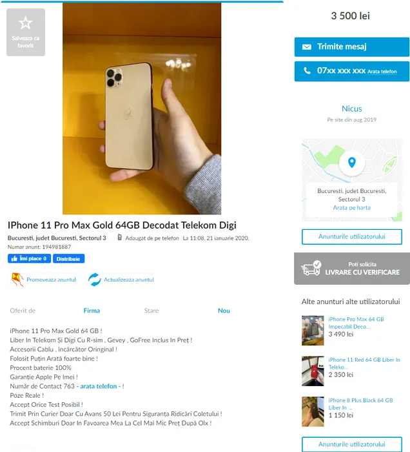Click the map location pin icon
This screenshot has height=452, width=410.
coord(351,163)
